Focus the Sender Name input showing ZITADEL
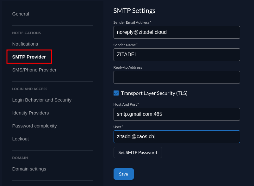Viewport: 254px width, 186px height. (177, 55)
